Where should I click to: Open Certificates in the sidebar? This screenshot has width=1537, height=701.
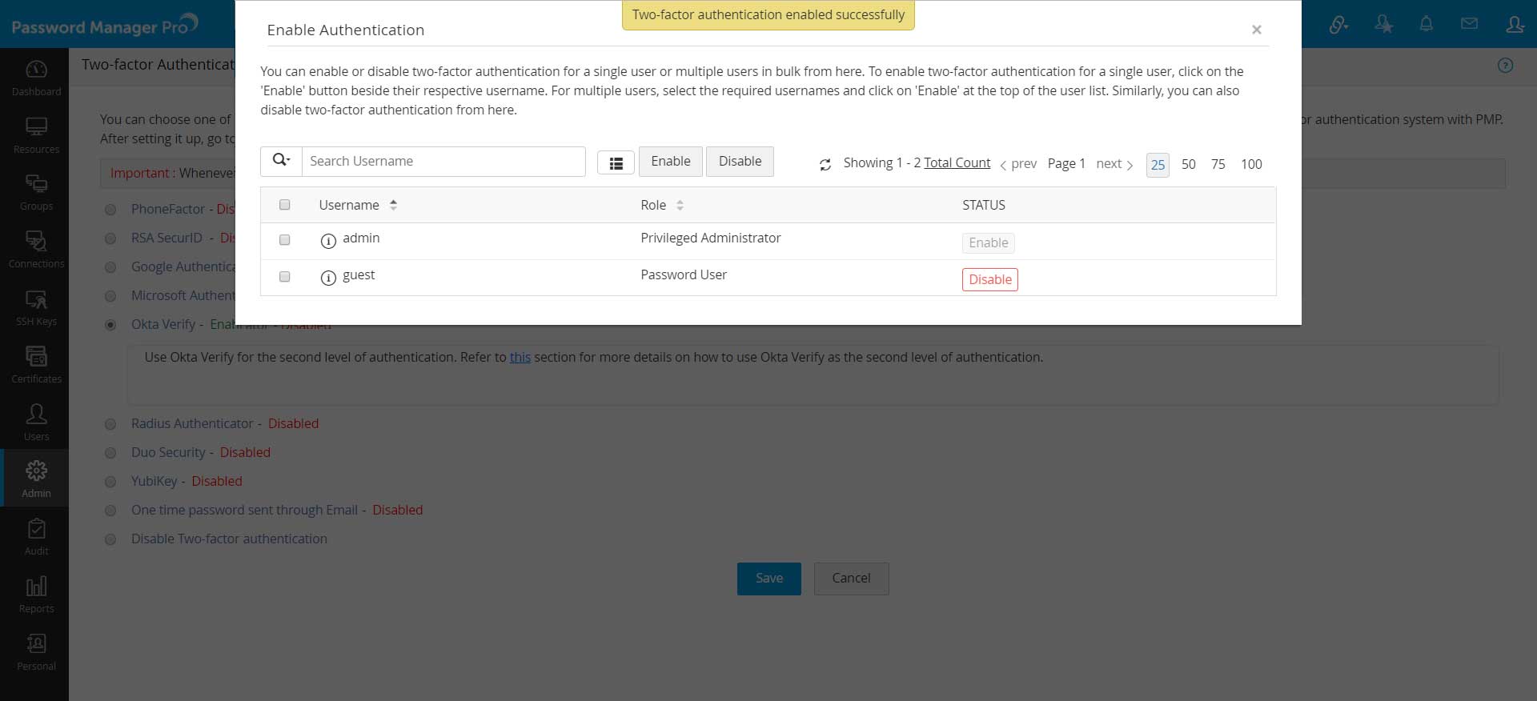pyautogui.click(x=36, y=365)
